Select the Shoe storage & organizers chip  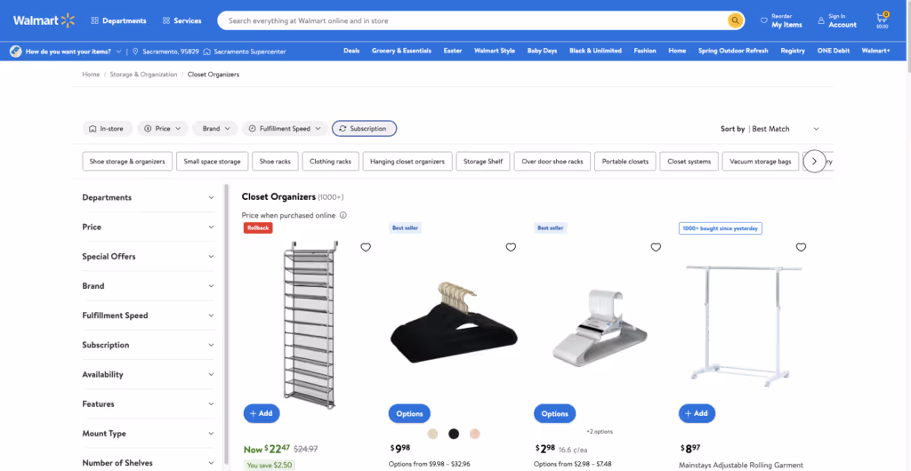[127, 161]
